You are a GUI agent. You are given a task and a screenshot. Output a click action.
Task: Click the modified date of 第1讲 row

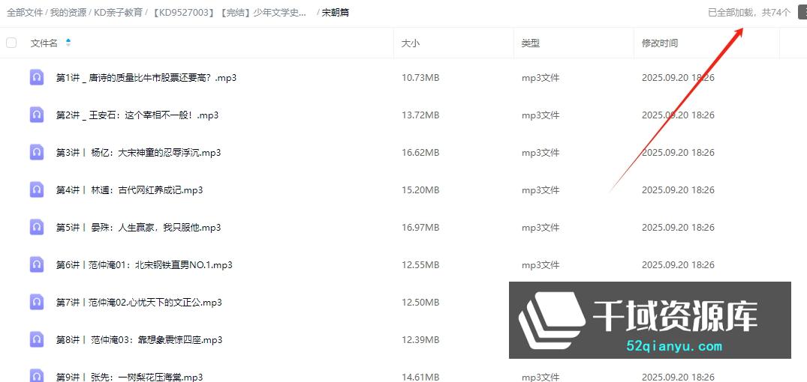[678, 78]
